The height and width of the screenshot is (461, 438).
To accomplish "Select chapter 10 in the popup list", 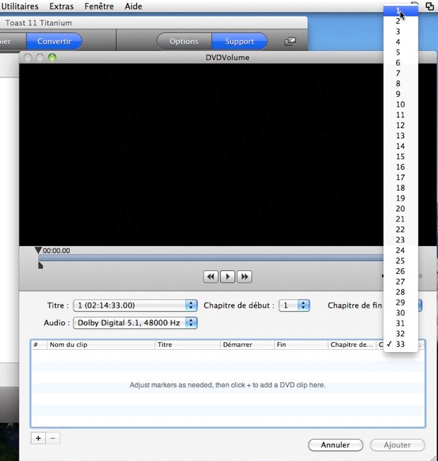I will point(401,105).
